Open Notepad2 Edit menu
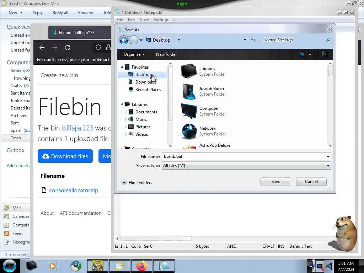364x273 pixels. [132, 20]
